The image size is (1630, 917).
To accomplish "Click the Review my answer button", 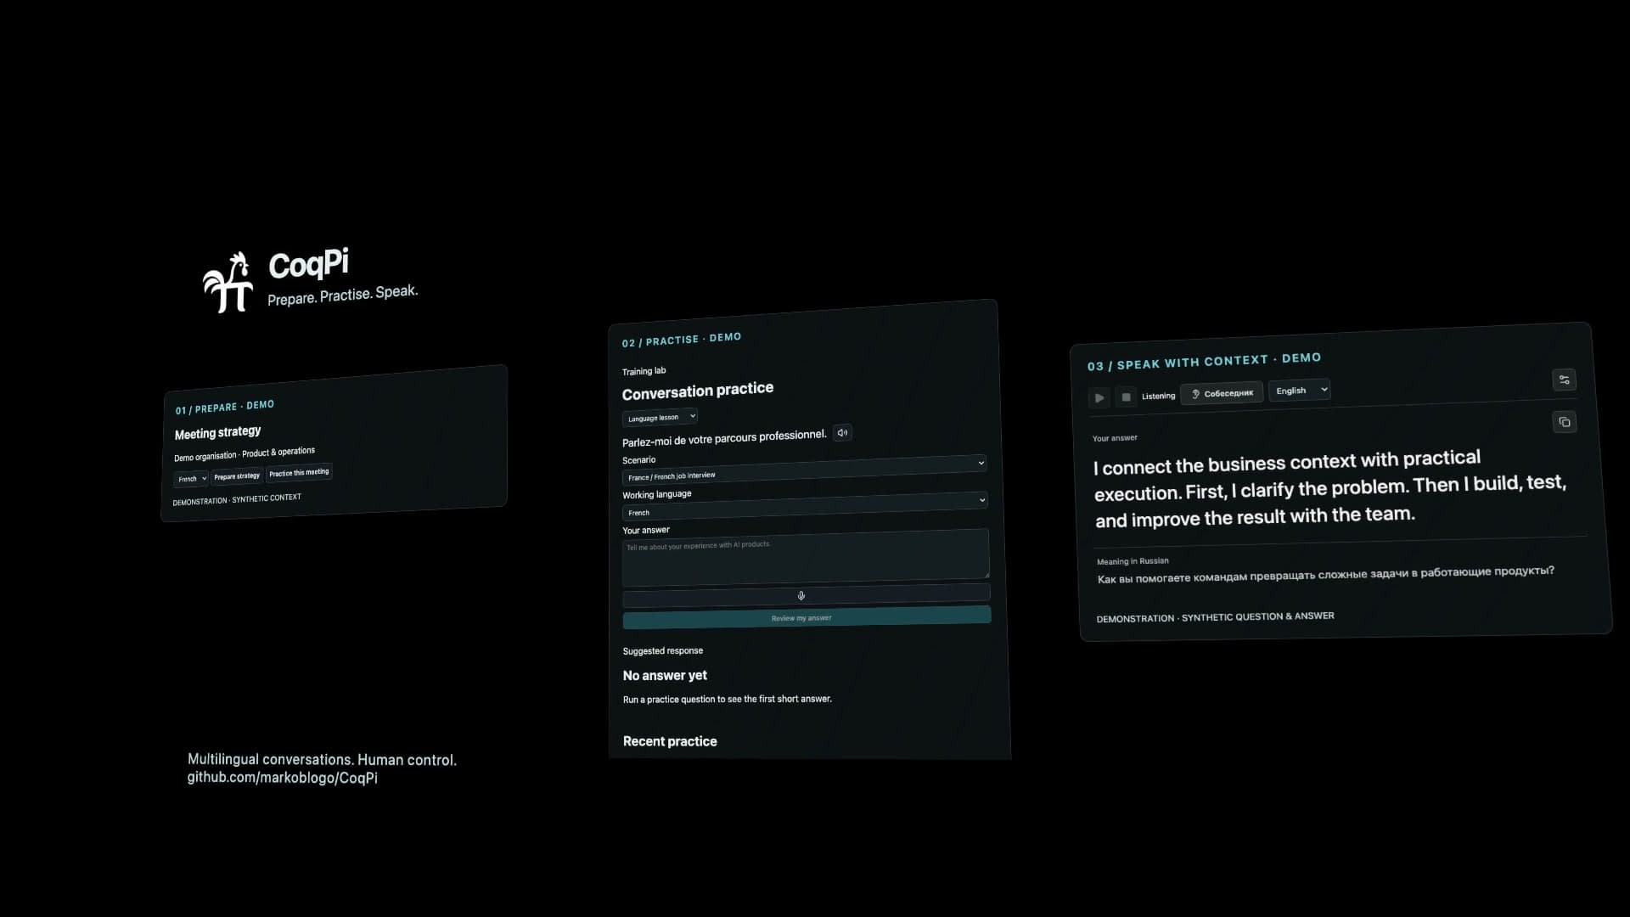I will (807, 617).
